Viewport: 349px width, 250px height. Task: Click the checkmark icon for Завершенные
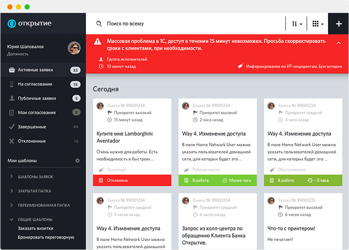tap(12, 127)
